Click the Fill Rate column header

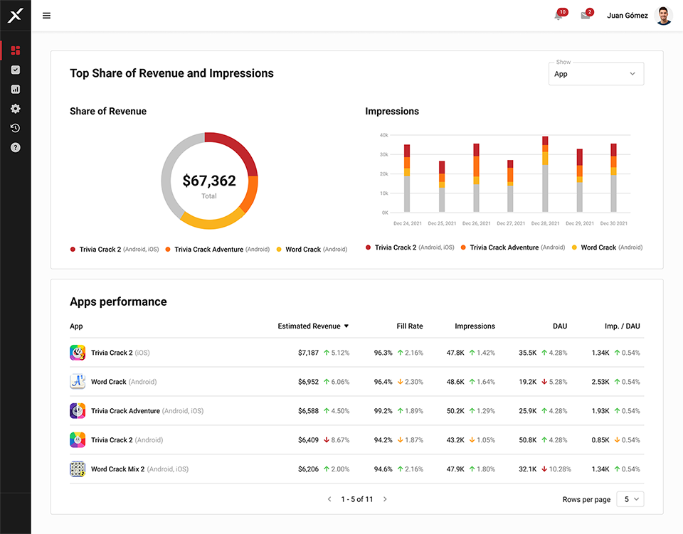(410, 326)
